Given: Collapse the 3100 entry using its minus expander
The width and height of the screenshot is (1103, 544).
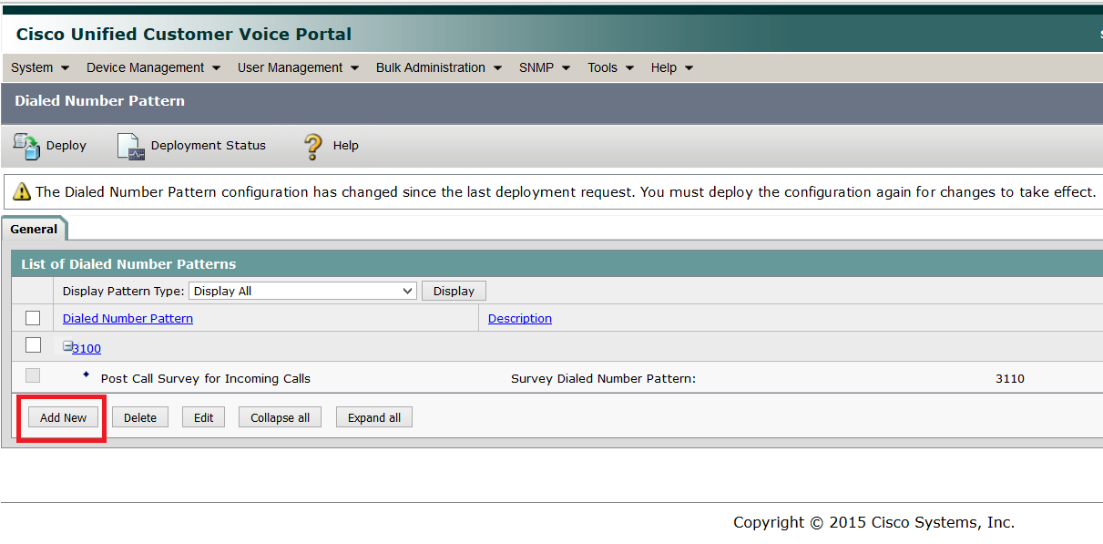Looking at the screenshot, I should point(66,346).
